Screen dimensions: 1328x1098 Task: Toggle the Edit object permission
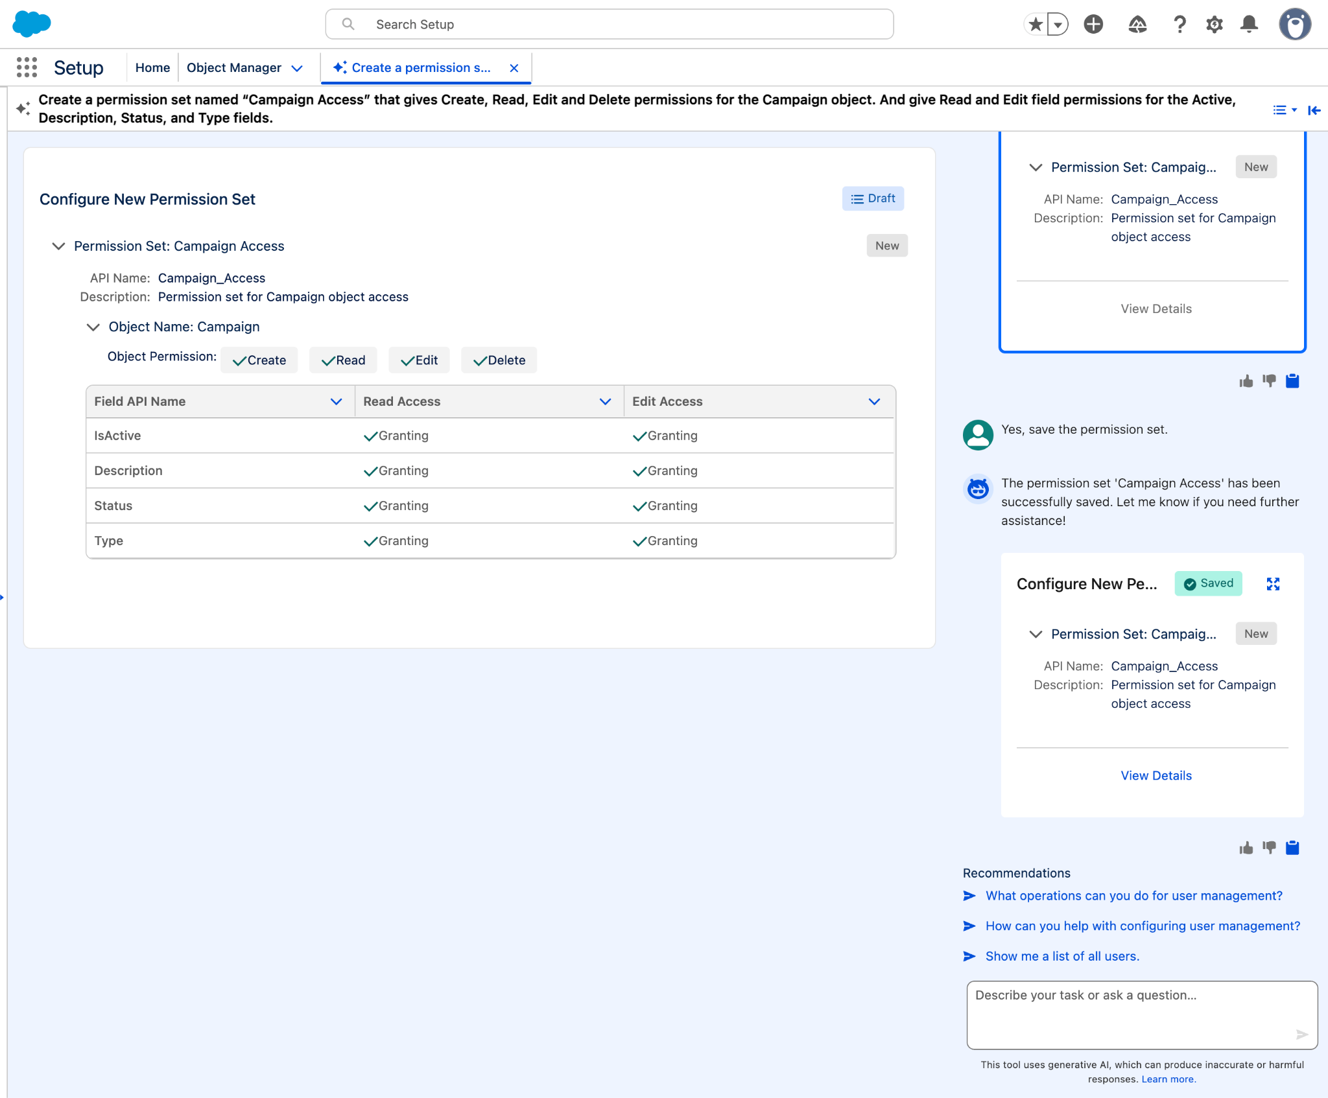(420, 360)
